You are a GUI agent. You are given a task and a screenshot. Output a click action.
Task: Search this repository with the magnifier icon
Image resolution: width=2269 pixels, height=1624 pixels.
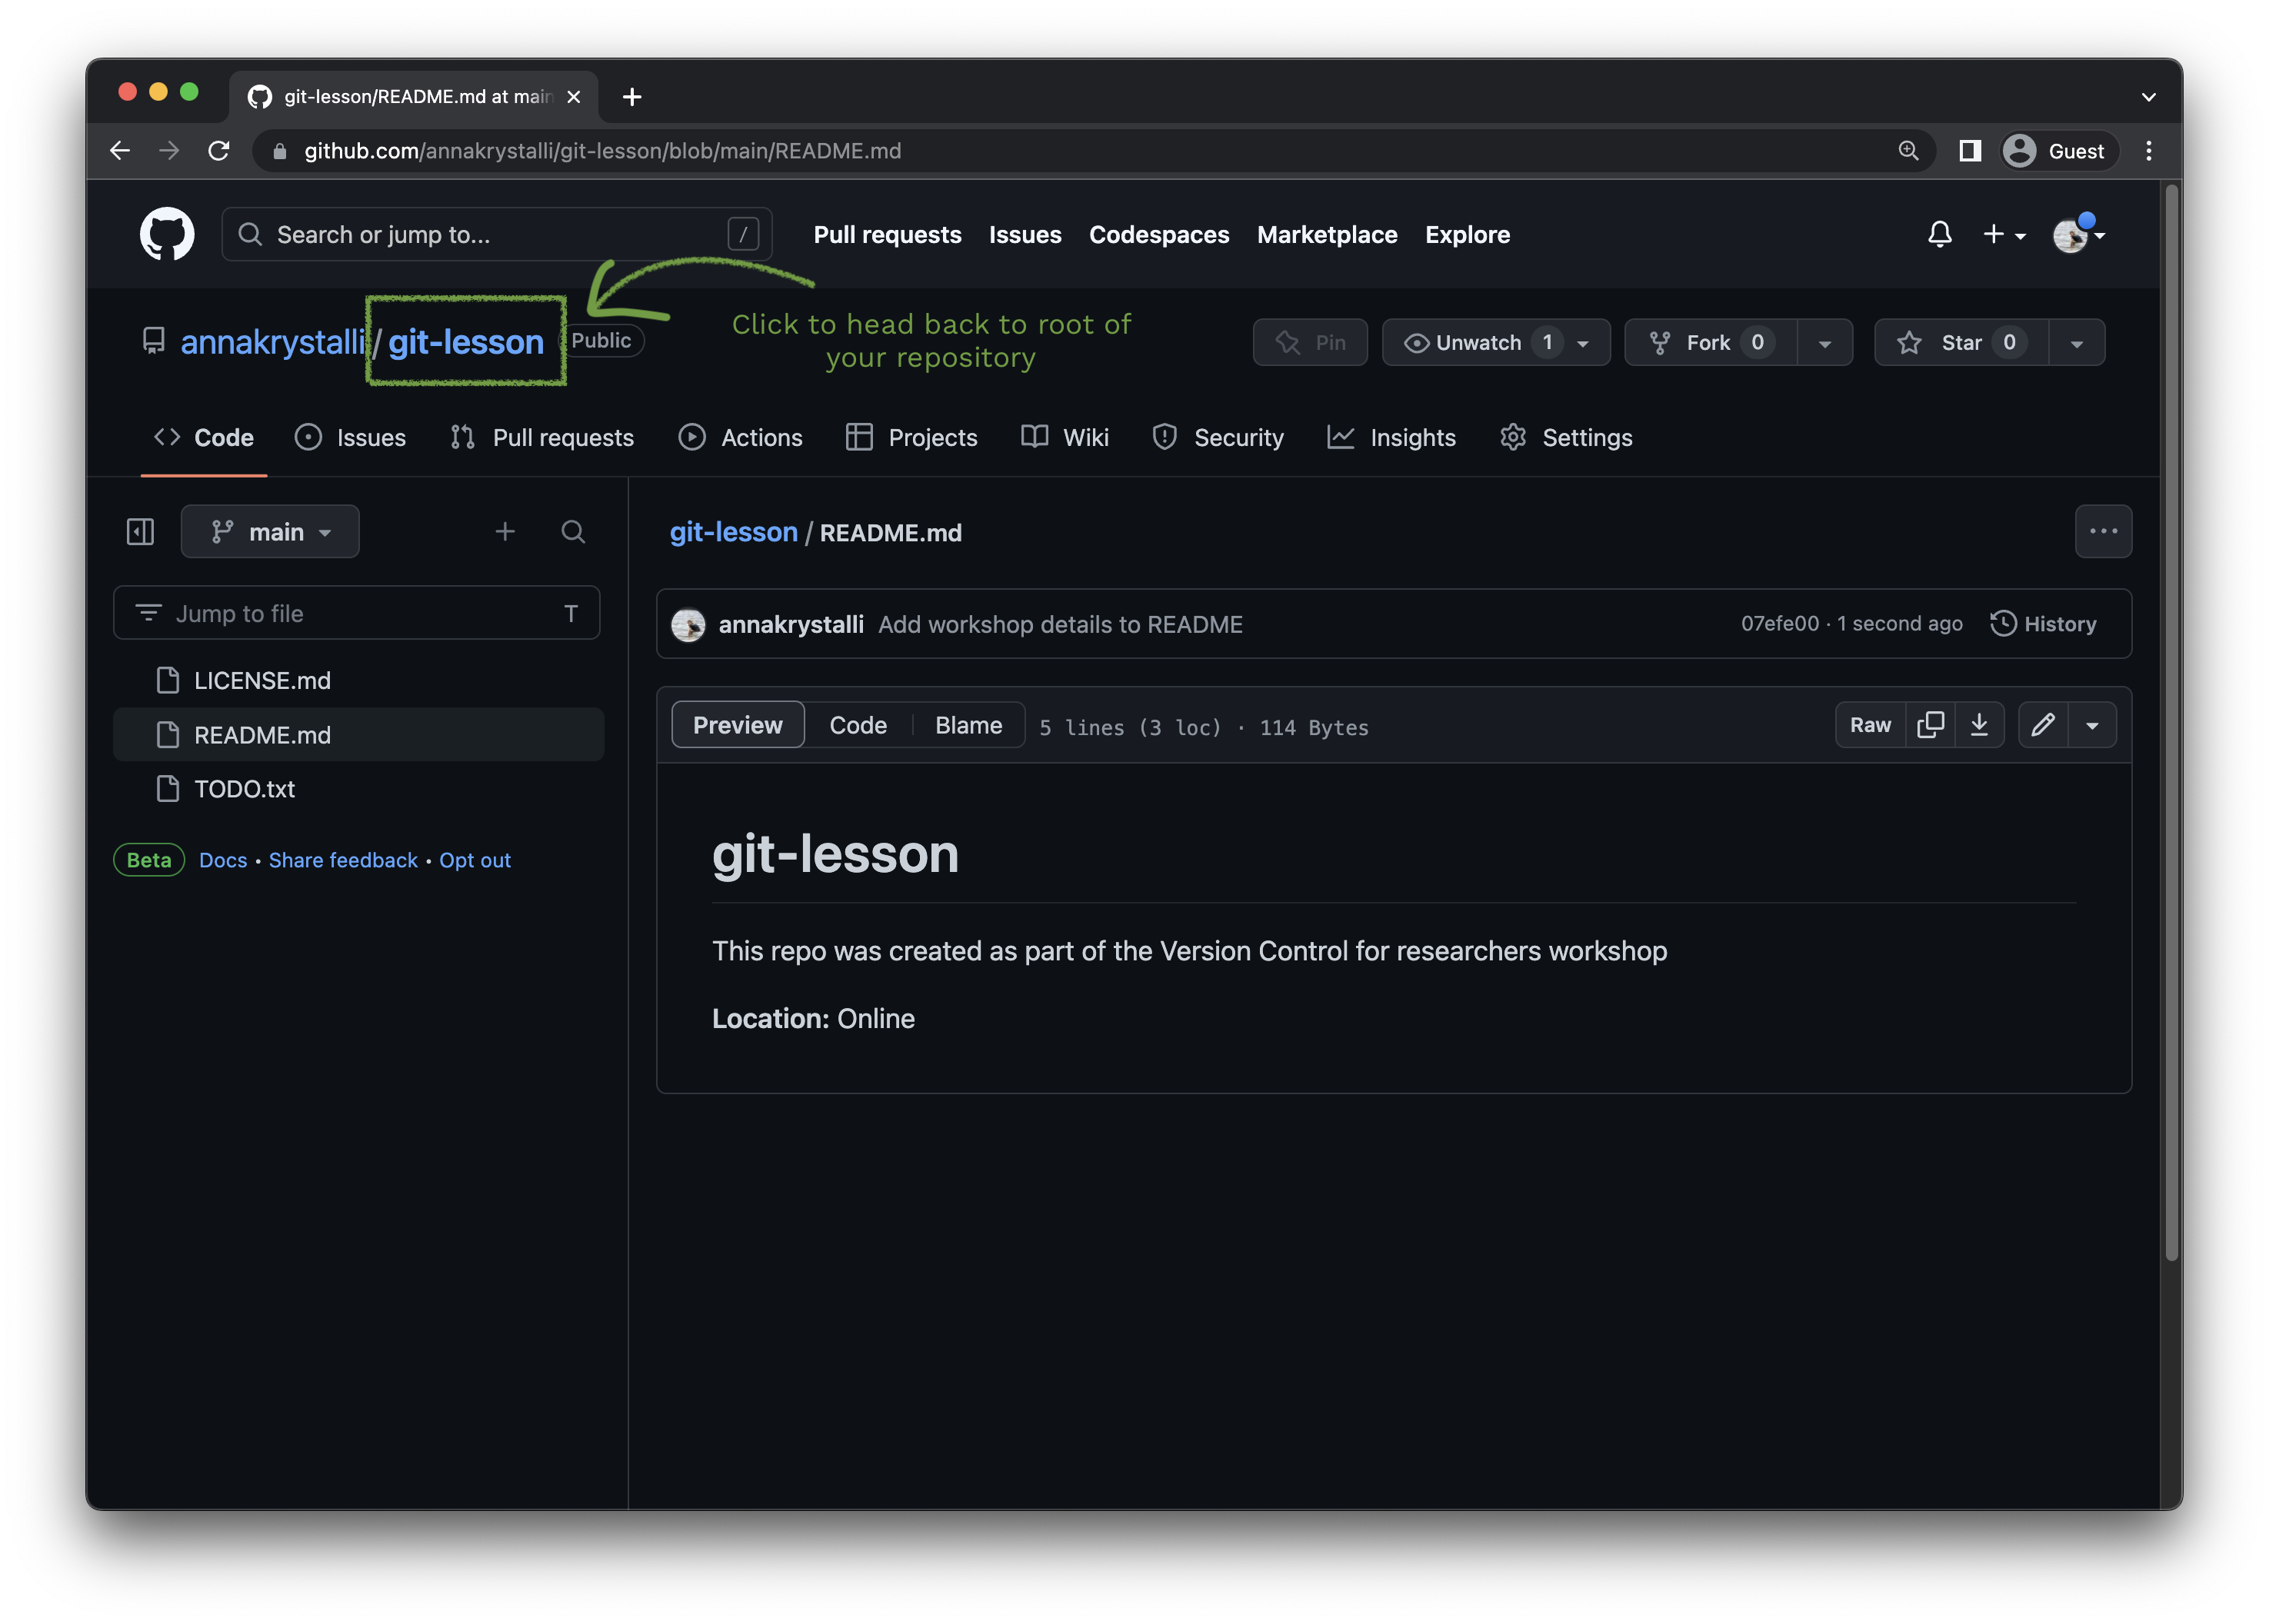[572, 531]
